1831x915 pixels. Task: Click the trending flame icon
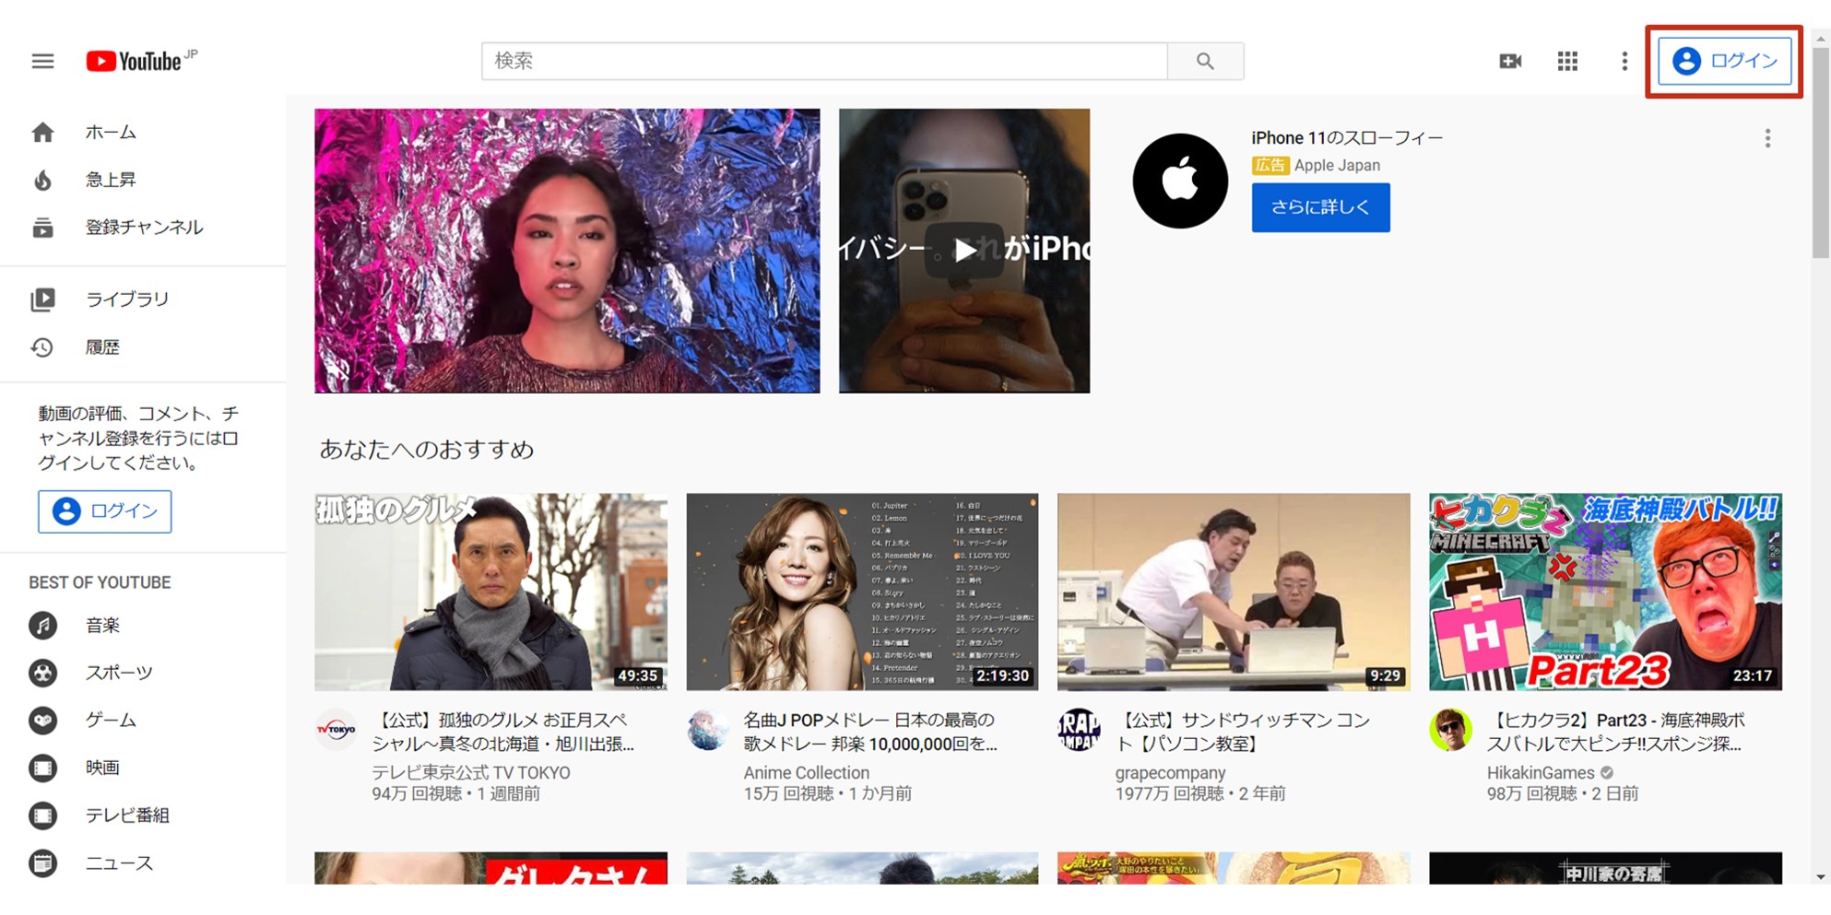(42, 181)
